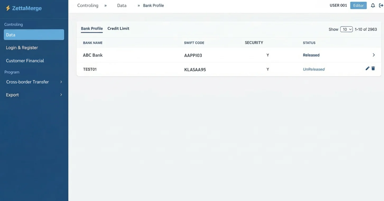Delete the TEST01 bank with trash icon
This screenshot has width=384, height=201.
coord(373,68)
